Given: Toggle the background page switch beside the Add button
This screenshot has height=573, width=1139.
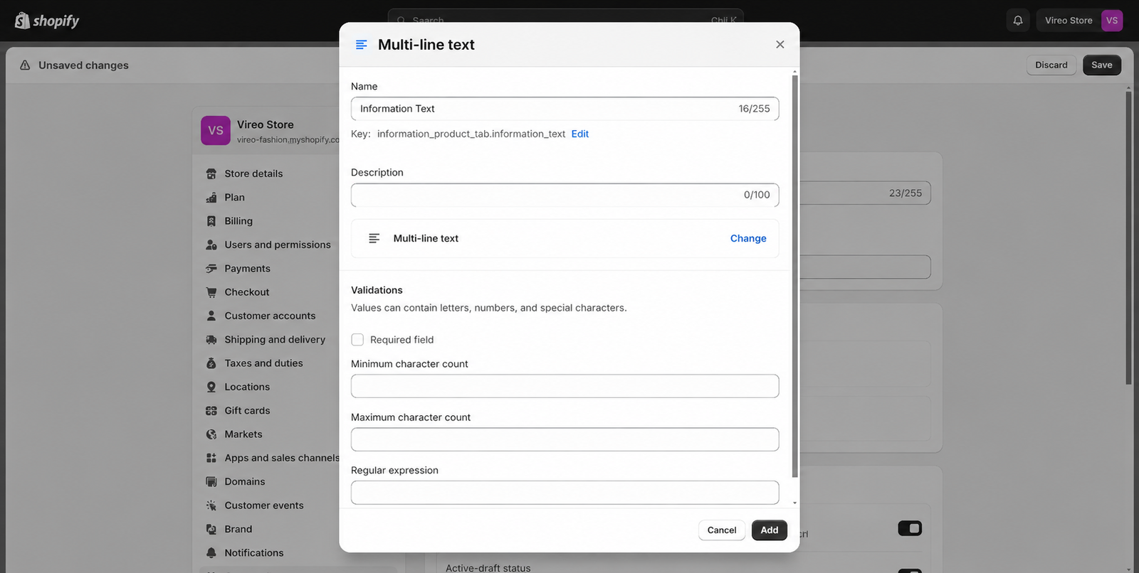Looking at the screenshot, I should [x=910, y=528].
